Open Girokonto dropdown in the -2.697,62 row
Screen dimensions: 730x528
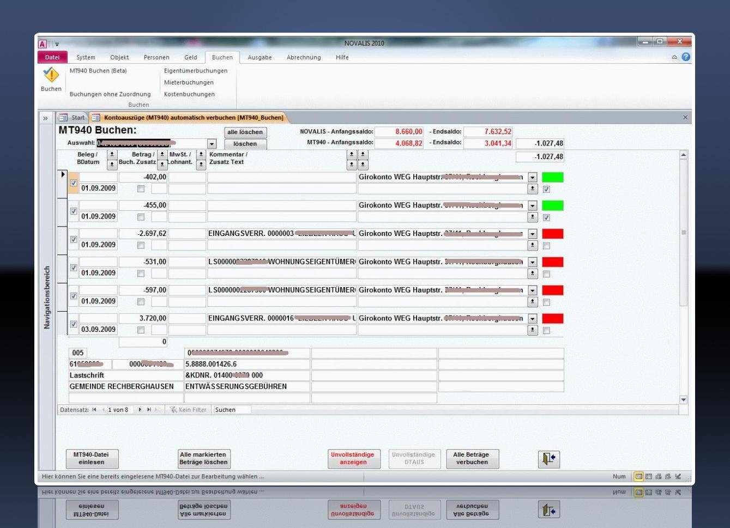pos(533,234)
